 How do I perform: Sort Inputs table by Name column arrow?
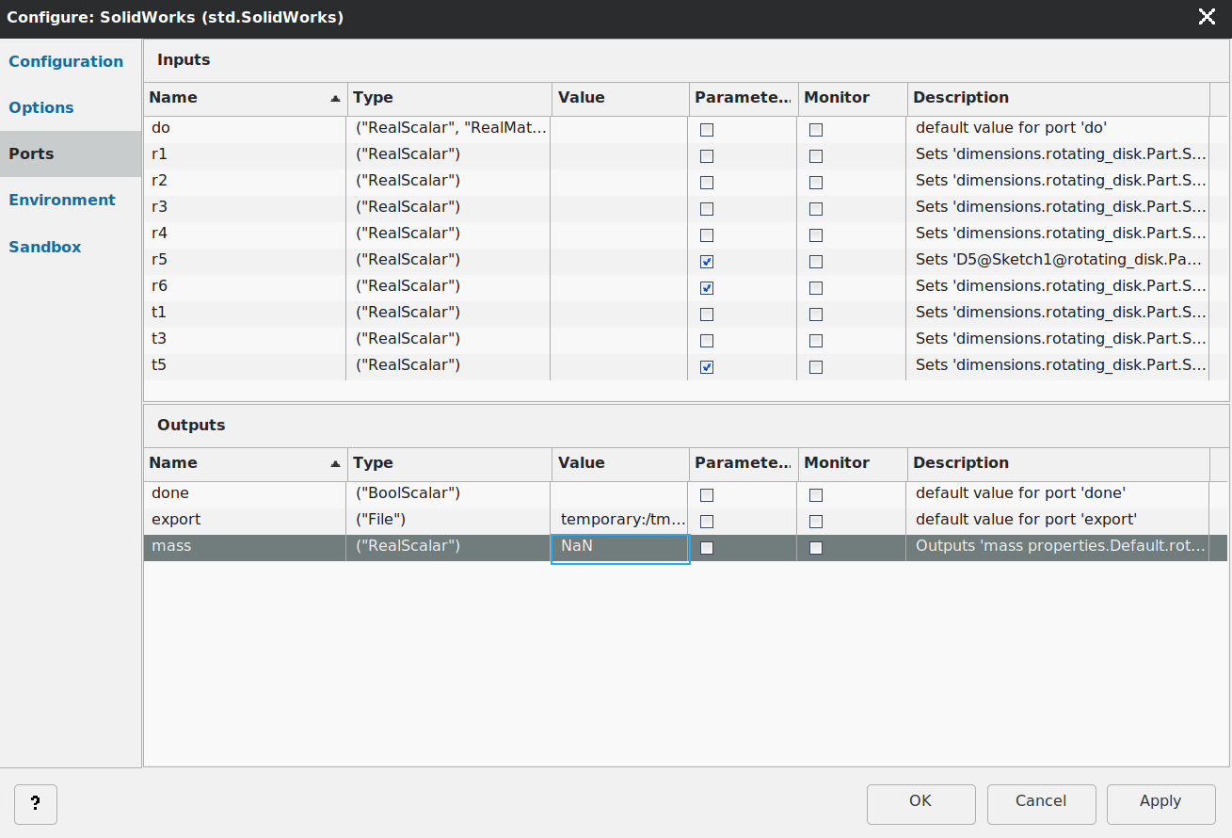click(335, 98)
